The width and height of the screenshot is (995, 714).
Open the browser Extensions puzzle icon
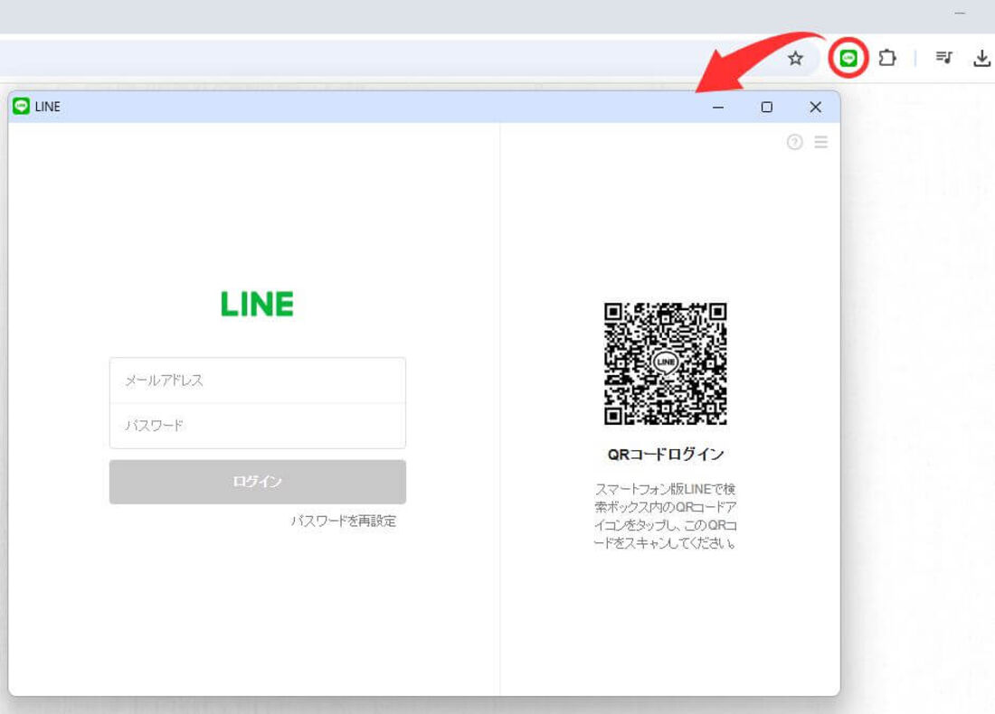pos(887,59)
